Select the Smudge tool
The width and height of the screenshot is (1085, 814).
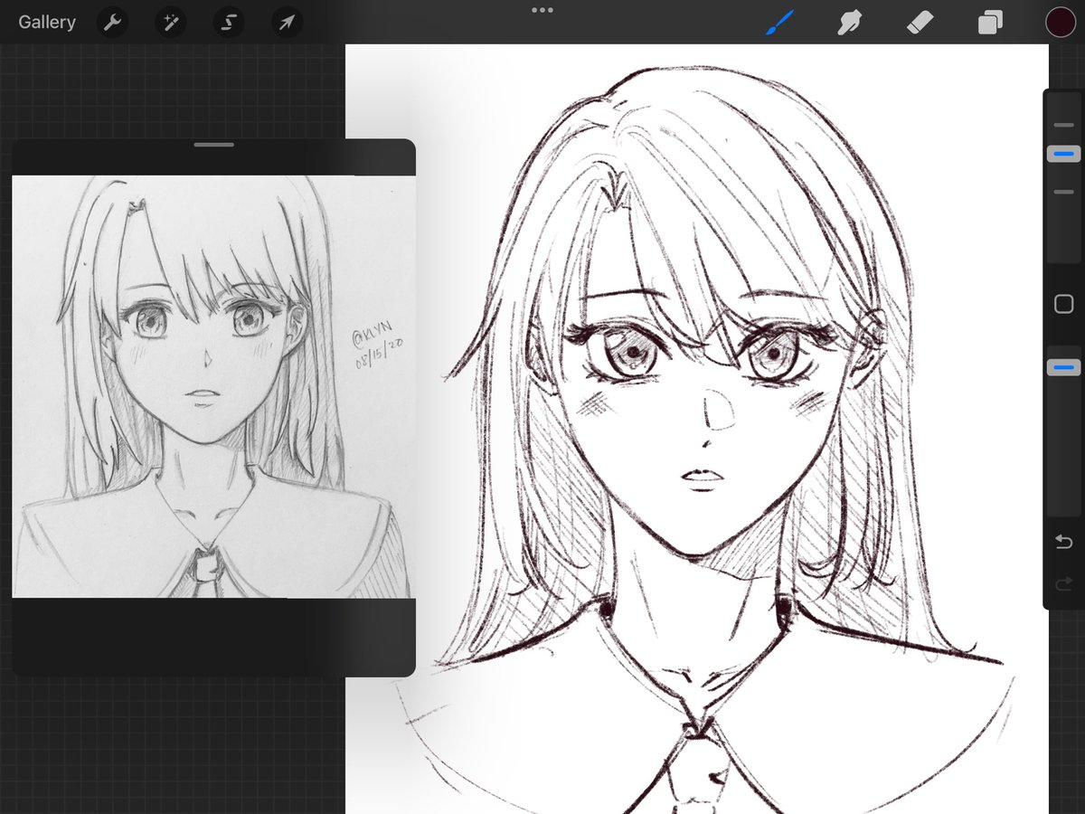[x=848, y=23]
